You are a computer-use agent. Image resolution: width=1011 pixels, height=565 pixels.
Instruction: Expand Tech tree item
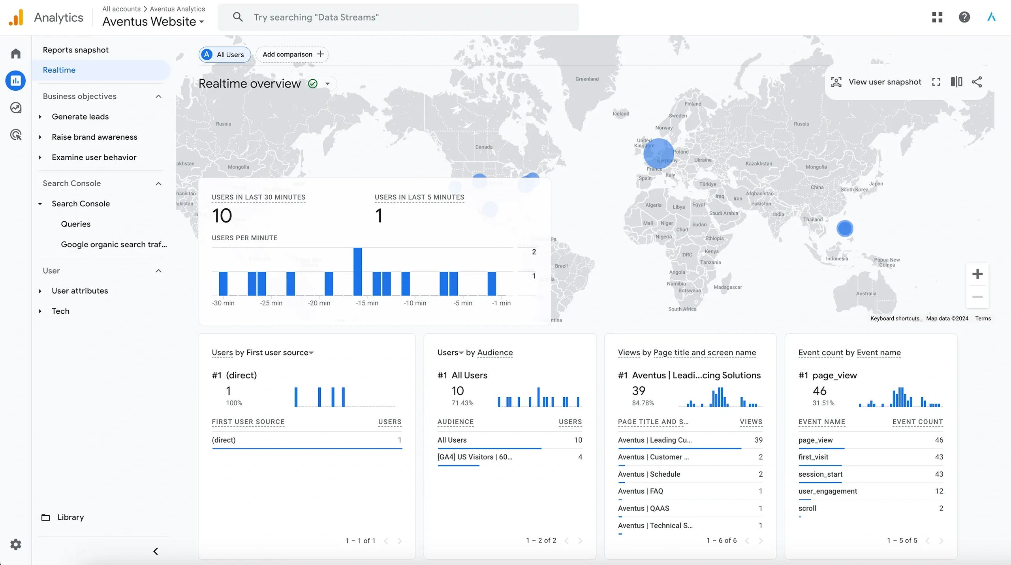tap(40, 311)
